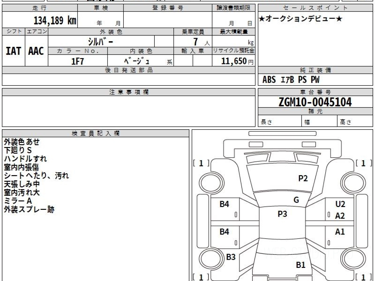Click the inspector note 天張しみ中
The height and width of the screenshot is (281, 375).
tap(22, 184)
